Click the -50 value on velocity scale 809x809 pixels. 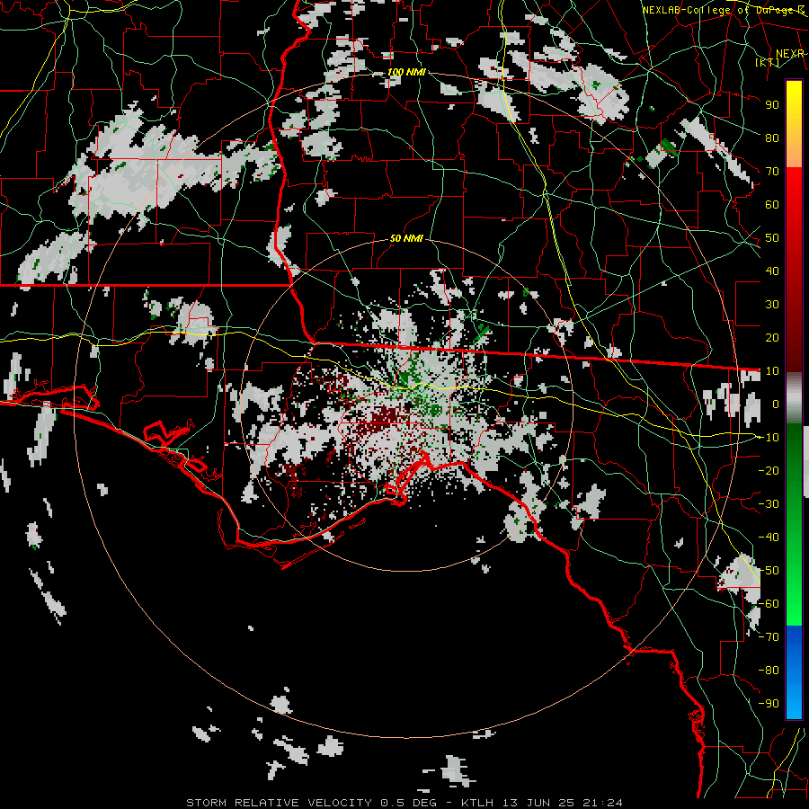tap(769, 571)
